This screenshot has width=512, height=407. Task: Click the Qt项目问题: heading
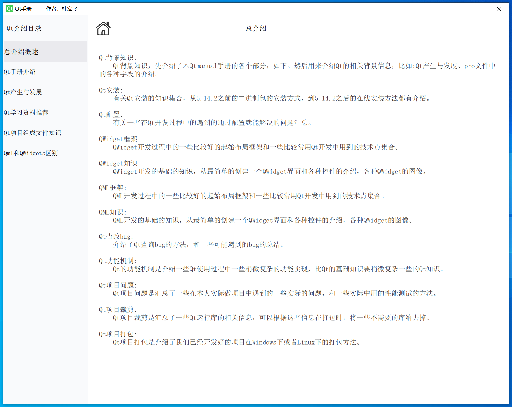point(118,285)
